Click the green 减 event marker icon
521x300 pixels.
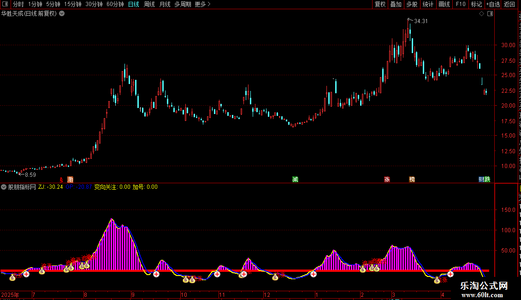[295, 179]
